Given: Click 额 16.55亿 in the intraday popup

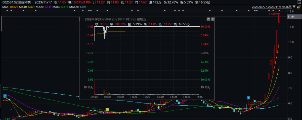Looking at the screenshot, I should click(x=182, y=24).
